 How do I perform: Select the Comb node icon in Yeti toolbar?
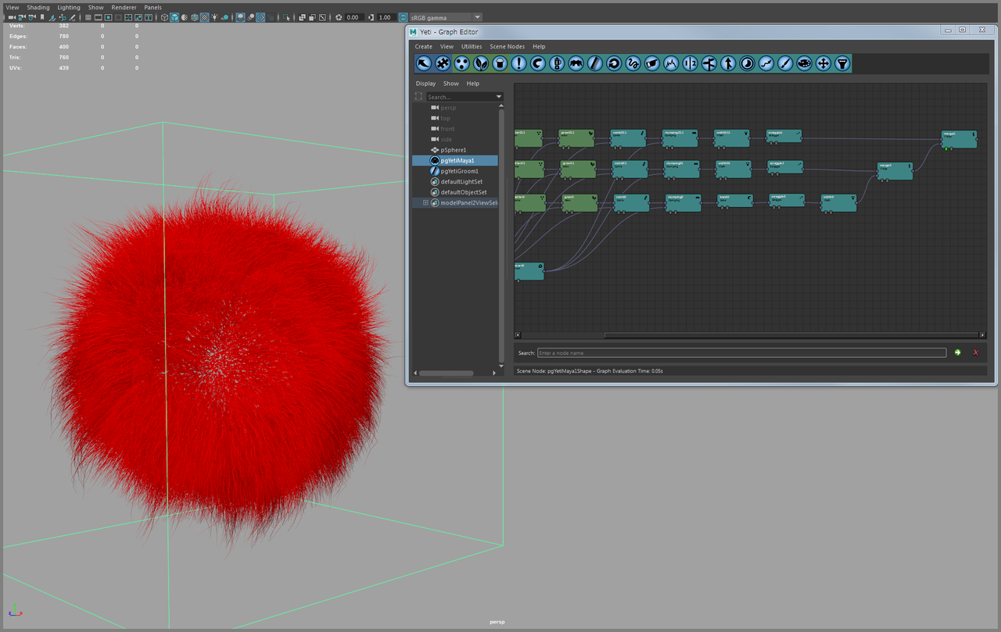(595, 63)
